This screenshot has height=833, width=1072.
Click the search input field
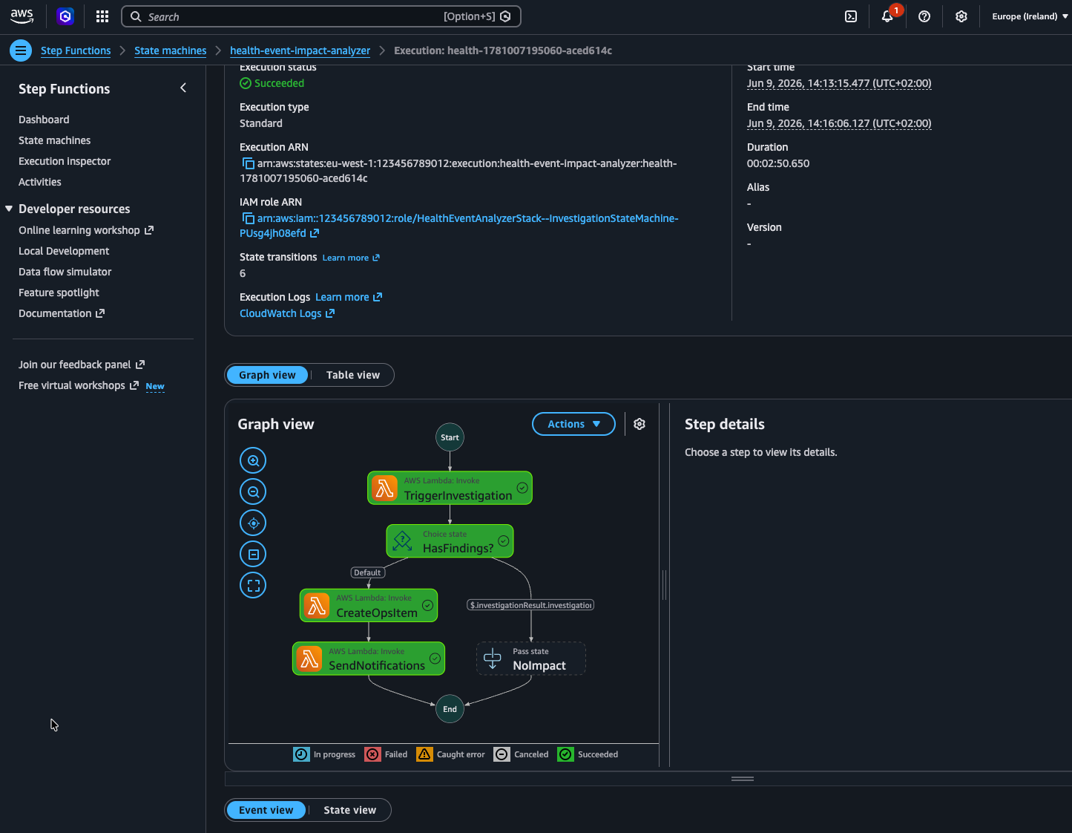tap(320, 16)
